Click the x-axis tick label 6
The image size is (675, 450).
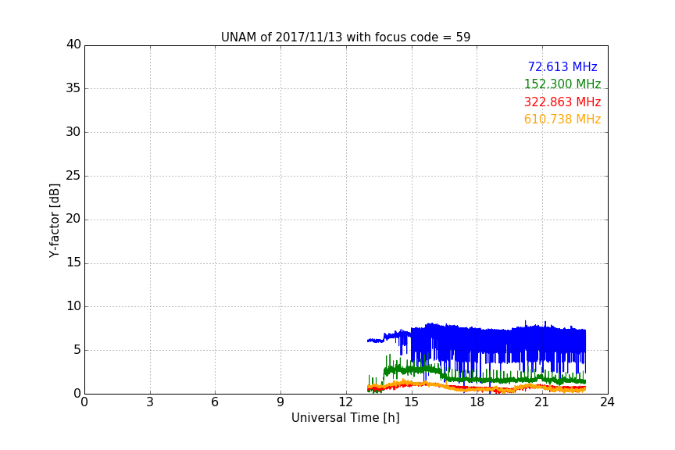tap(215, 402)
